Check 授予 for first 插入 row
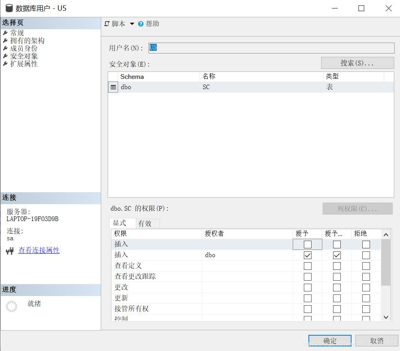 point(308,245)
